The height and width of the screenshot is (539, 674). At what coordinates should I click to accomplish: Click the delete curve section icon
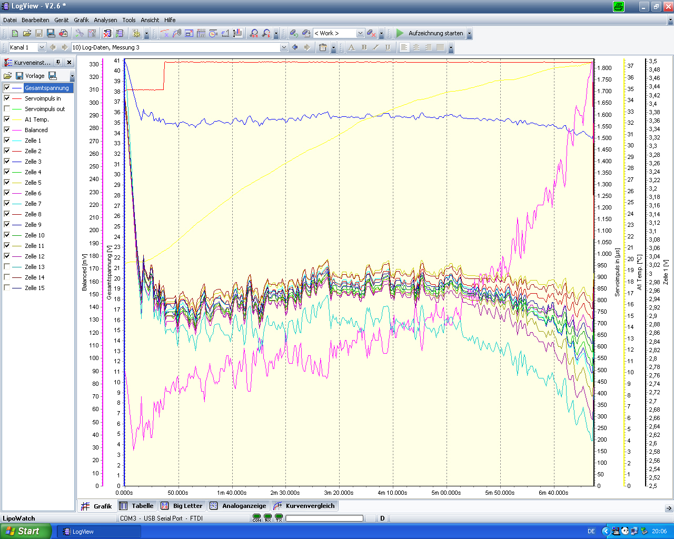coord(165,33)
